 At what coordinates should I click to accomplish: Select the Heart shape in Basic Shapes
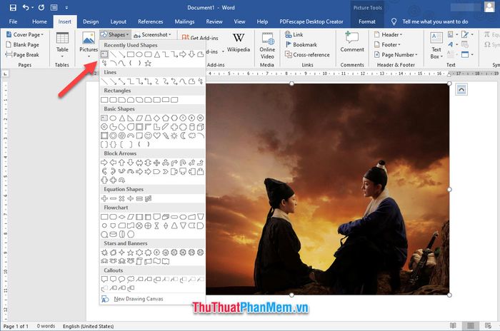[x=156, y=136]
